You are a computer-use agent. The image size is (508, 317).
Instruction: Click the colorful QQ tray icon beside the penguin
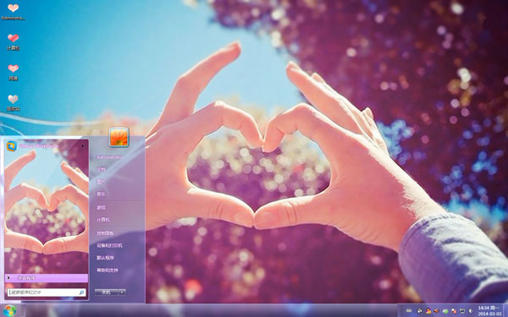click(x=428, y=311)
